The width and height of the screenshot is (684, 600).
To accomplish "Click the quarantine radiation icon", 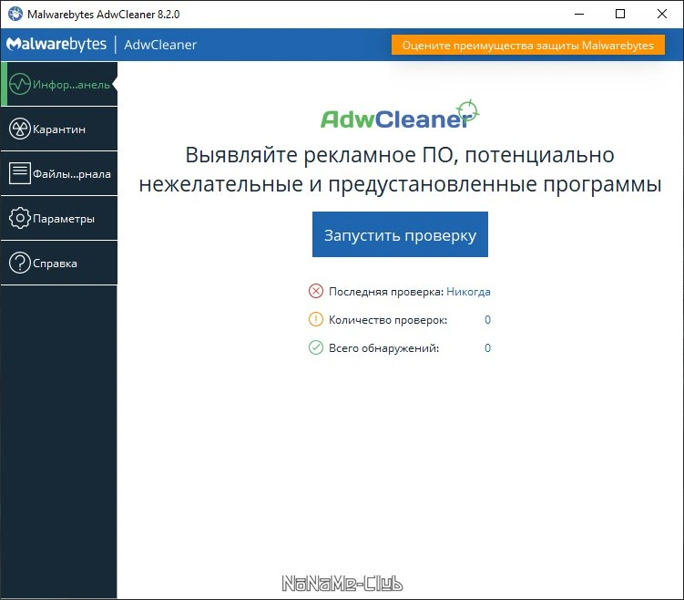I will click(x=20, y=129).
